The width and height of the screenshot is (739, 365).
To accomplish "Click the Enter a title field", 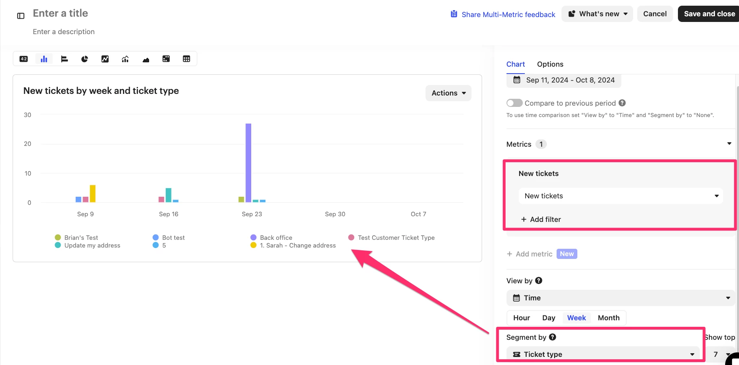I will tap(60, 13).
